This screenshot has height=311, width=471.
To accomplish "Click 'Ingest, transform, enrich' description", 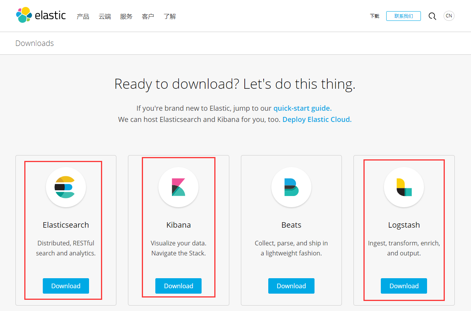I will click(404, 248).
